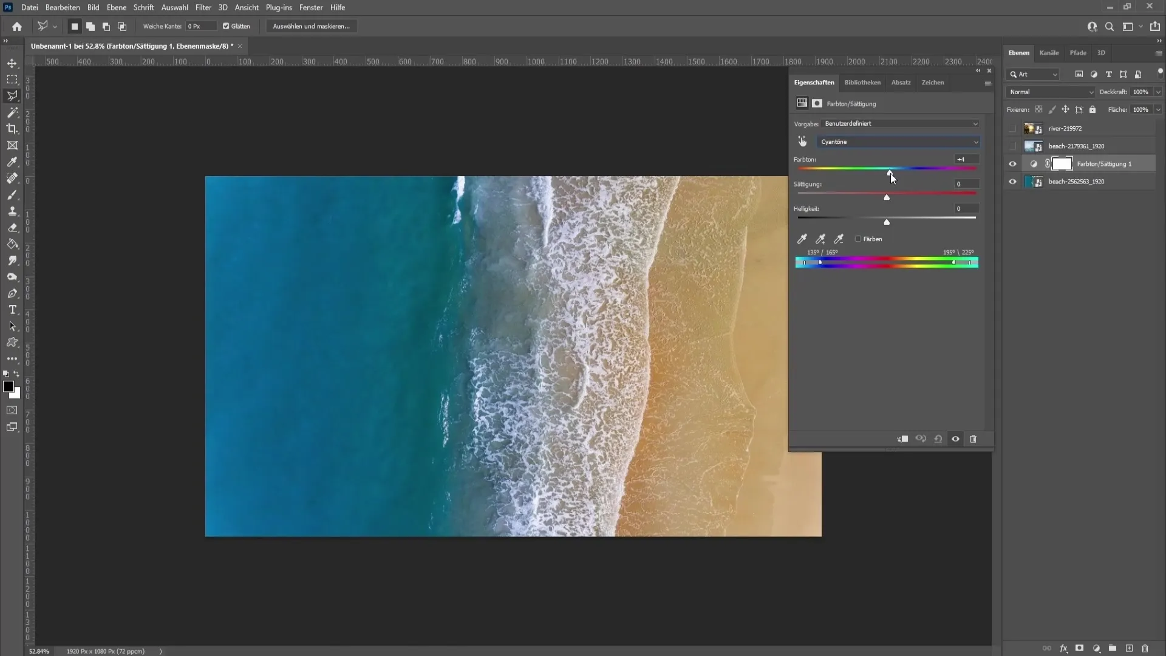Screen dimensions: 1166x656
Task: Open the Filter menu
Action: pos(203,7)
